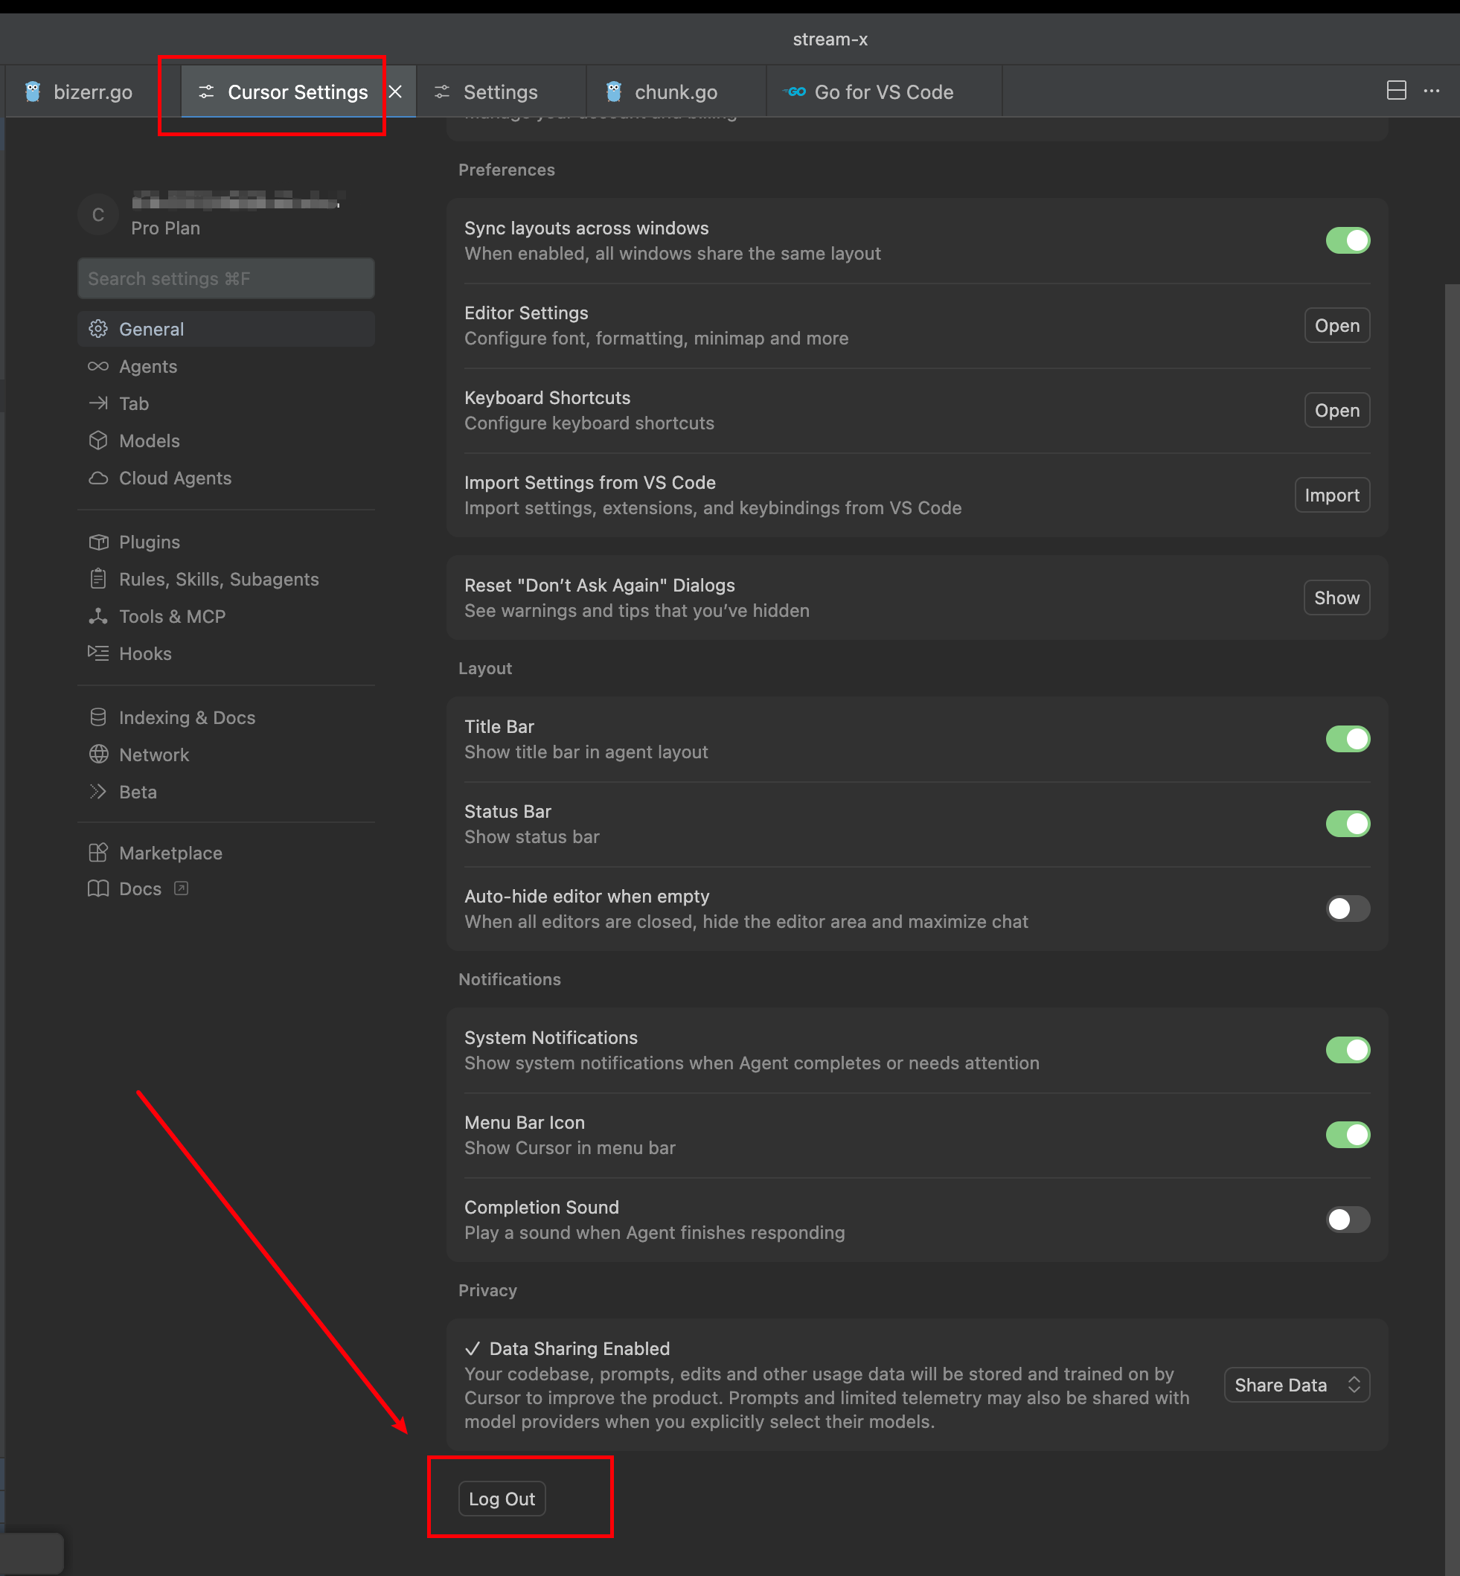Viewport: 1460px width, 1576px height.
Task: Turn off the Title Bar toggle
Action: pos(1347,739)
